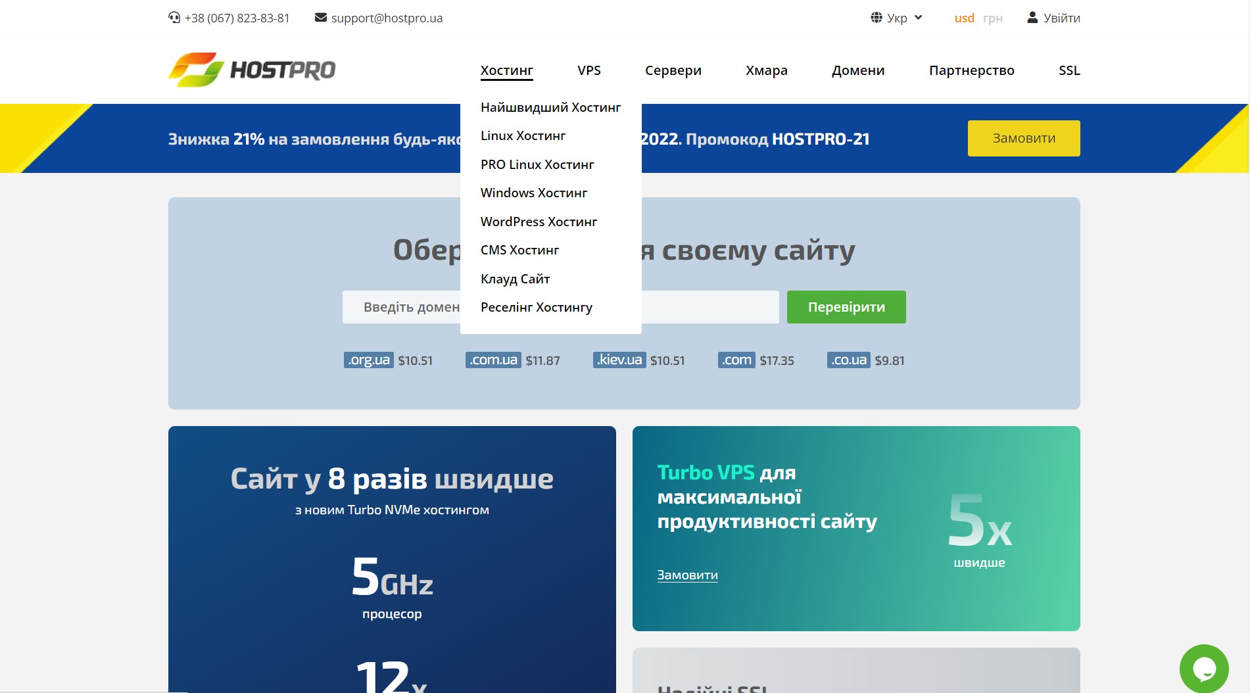Open Реселінг Хостингу menu item
This screenshot has width=1250, height=693.
pyautogui.click(x=536, y=307)
